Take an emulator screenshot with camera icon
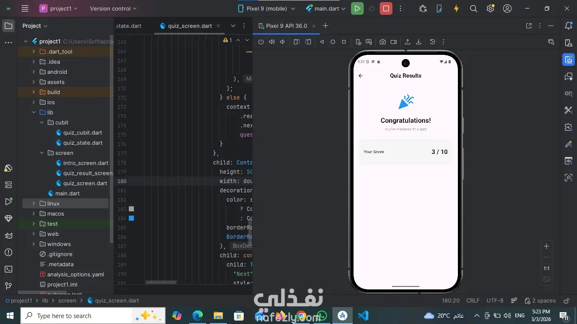The image size is (577, 324). pyautogui.click(x=382, y=42)
